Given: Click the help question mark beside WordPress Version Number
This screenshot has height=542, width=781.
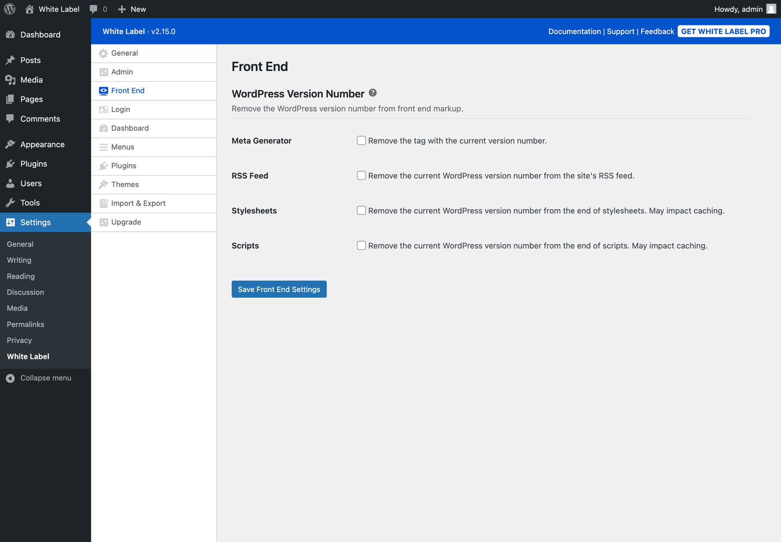Looking at the screenshot, I should (373, 93).
